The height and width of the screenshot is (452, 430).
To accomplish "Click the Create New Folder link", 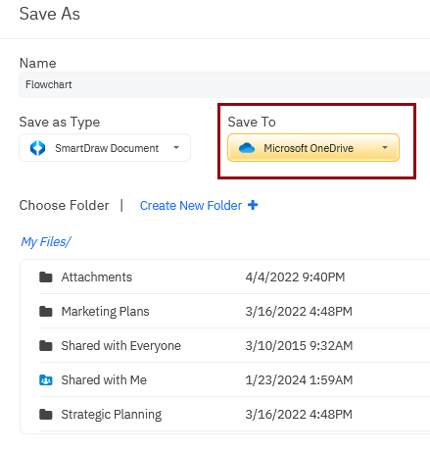I will [x=191, y=206].
